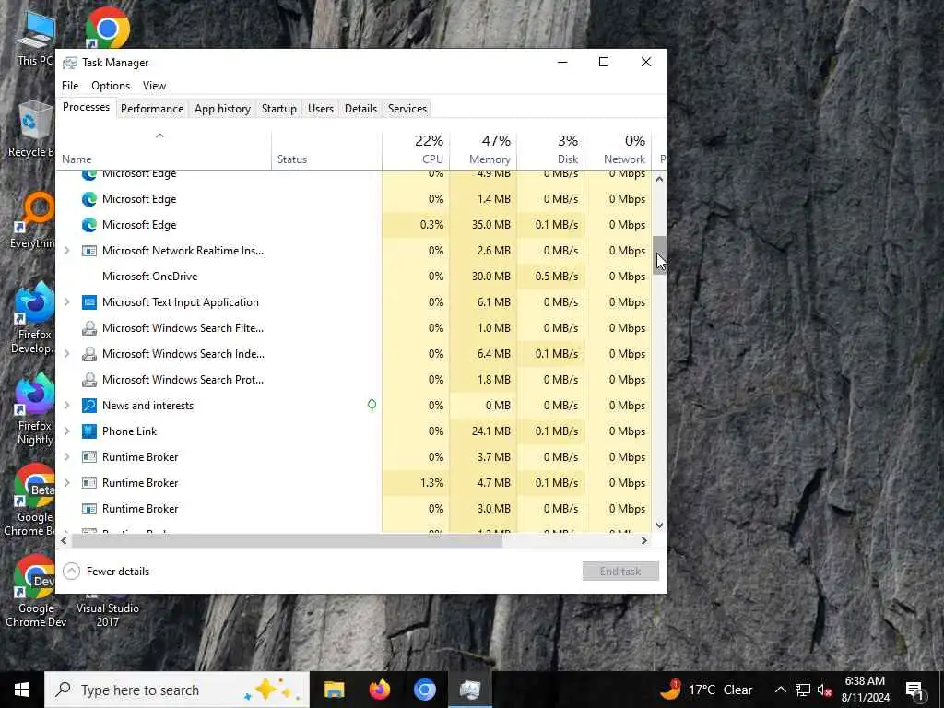Screen dimensions: 944x708
Task: Sort processes by Disk column
Action: click(551, 150)
